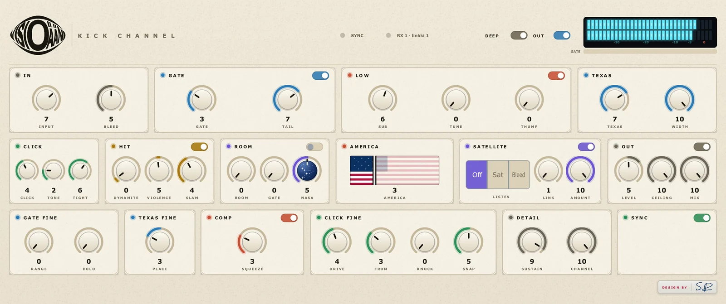Click the NASA starry knob
Viewport: 726px width, 304px height.
[x=307, y=171]
